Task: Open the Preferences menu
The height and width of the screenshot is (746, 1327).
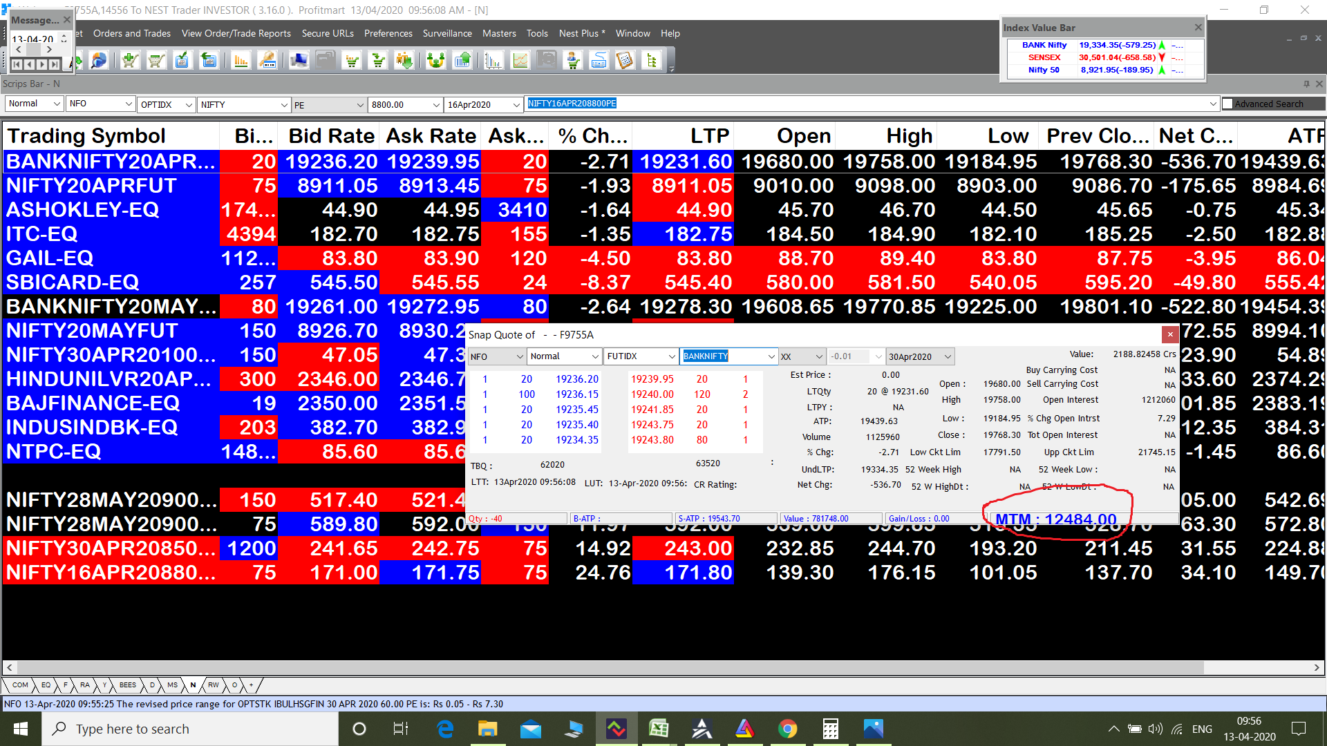Action: point(388,33)
